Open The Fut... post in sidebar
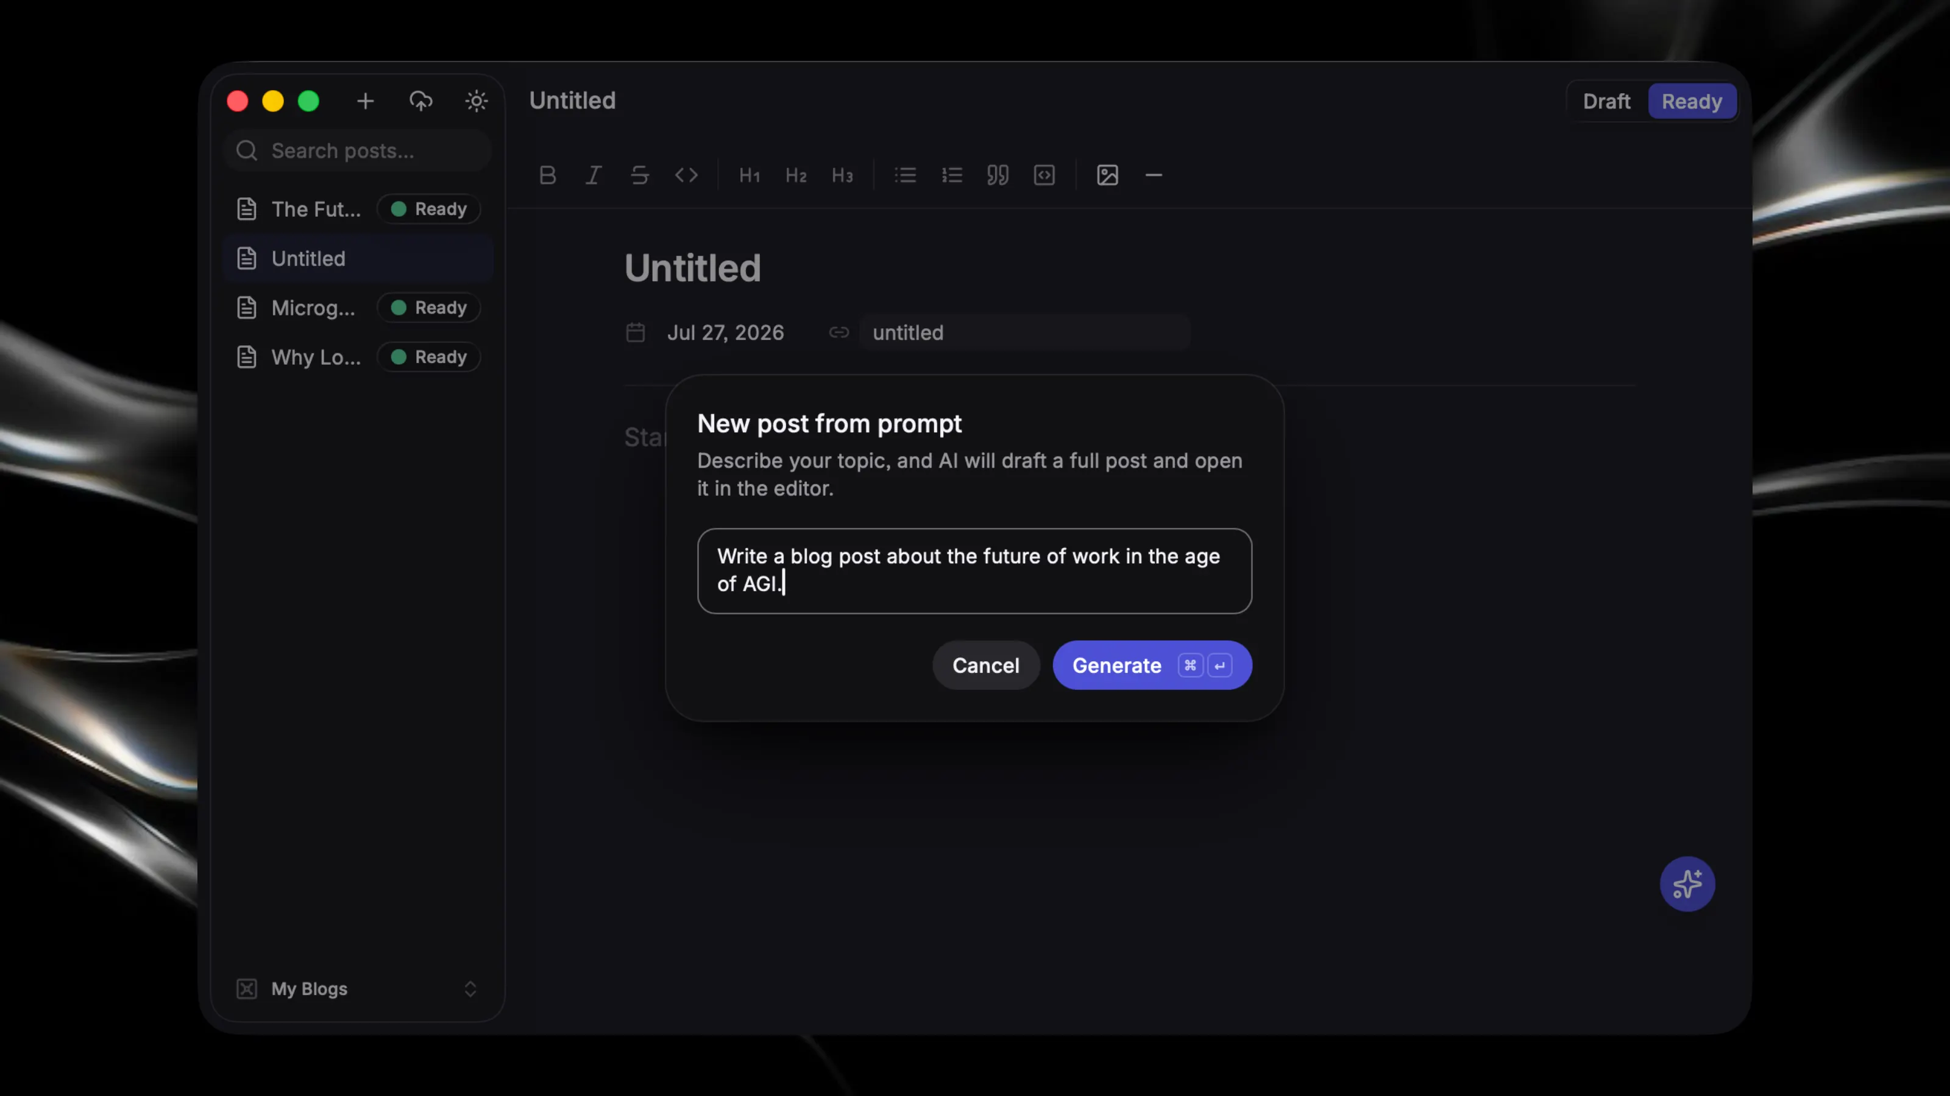 [358, 209]
